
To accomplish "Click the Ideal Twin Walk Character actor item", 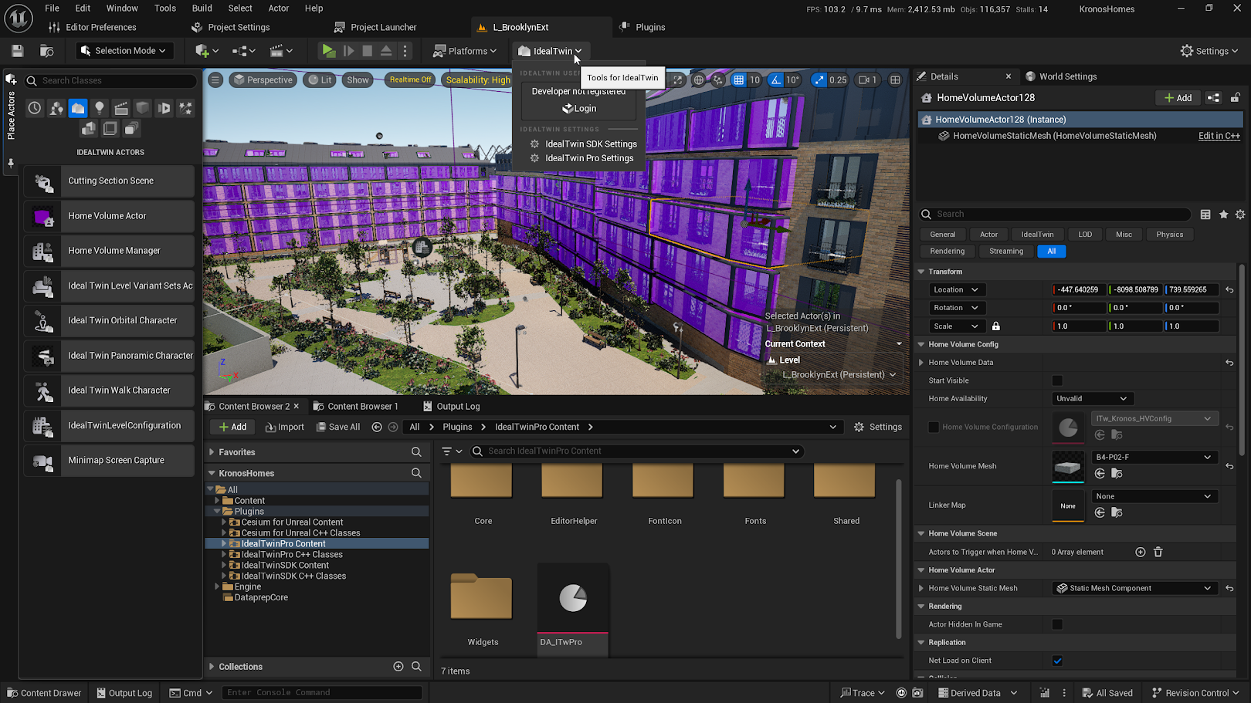I will [109, 390].
